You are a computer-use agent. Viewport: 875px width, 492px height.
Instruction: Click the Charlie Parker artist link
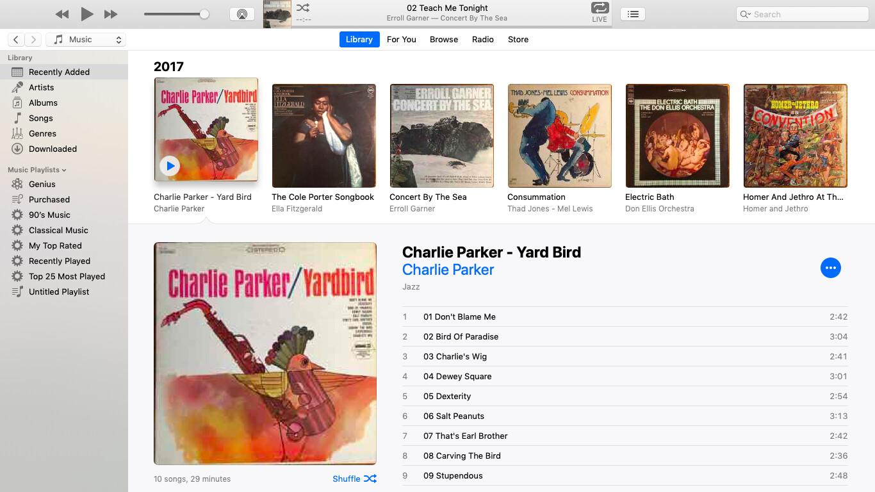(448, 270)
